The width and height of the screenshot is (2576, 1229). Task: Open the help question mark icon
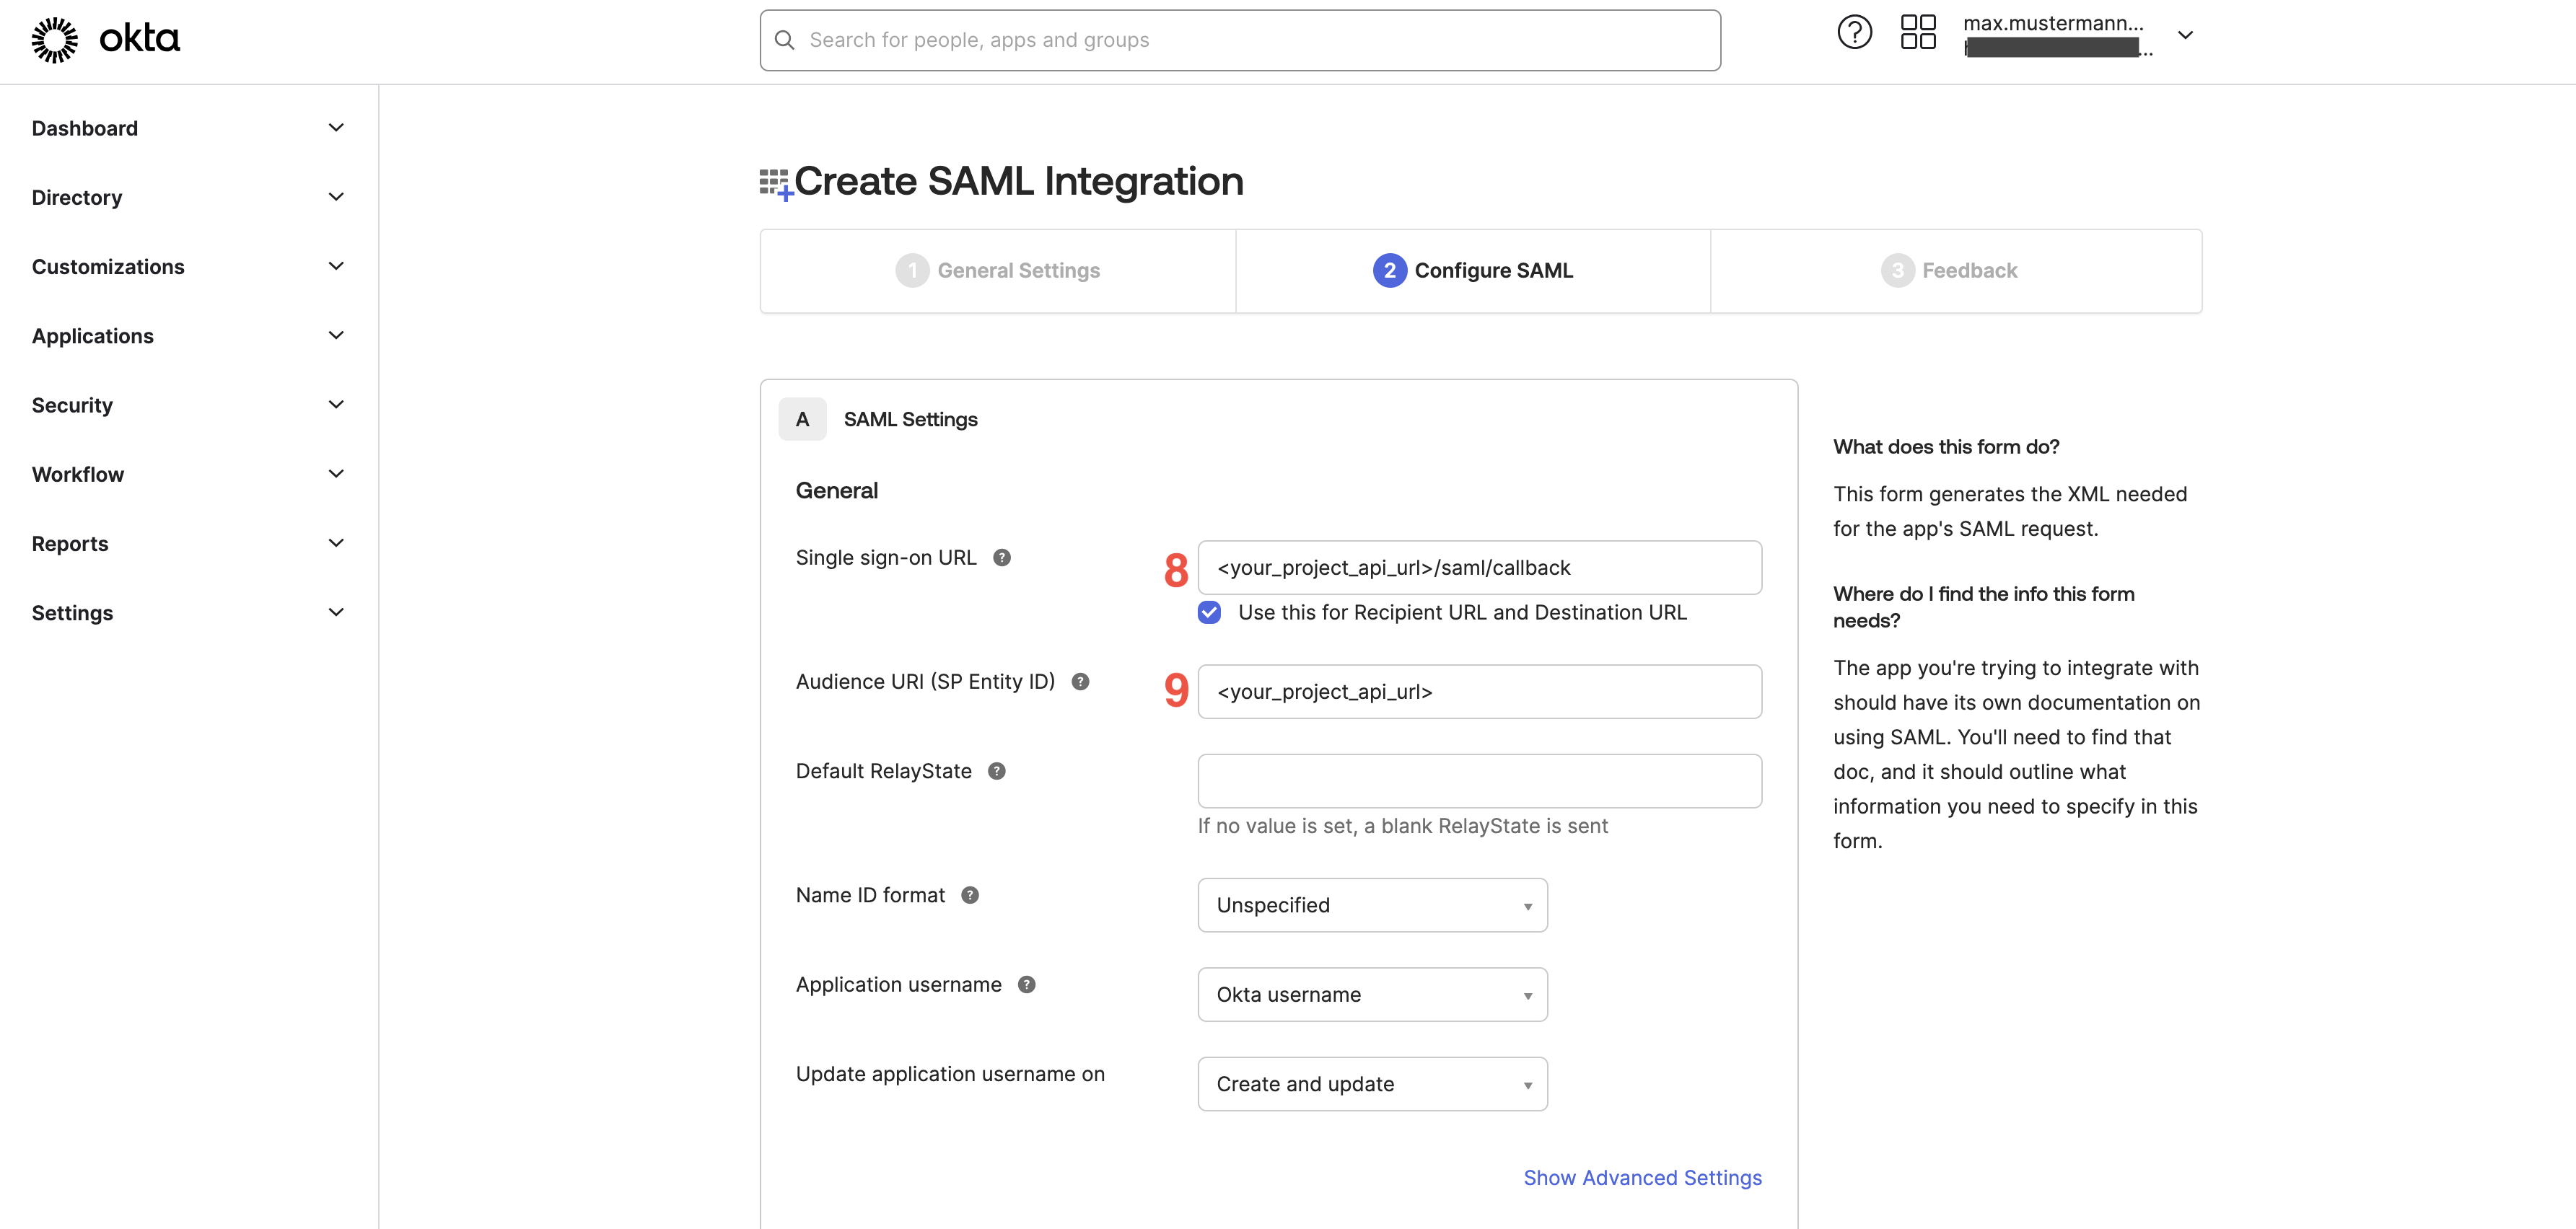1854,33
